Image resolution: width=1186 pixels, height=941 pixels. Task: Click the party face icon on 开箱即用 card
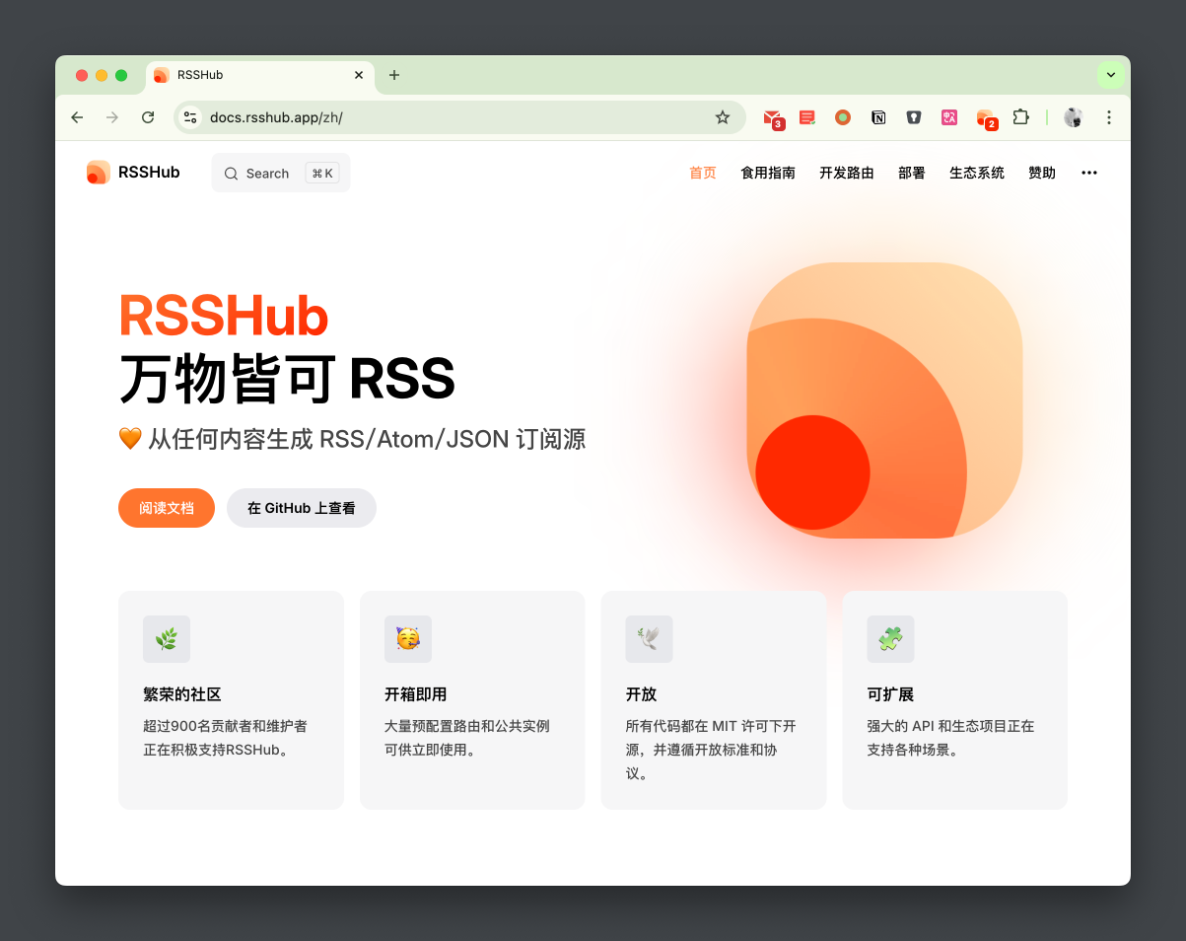coord(408,639)
